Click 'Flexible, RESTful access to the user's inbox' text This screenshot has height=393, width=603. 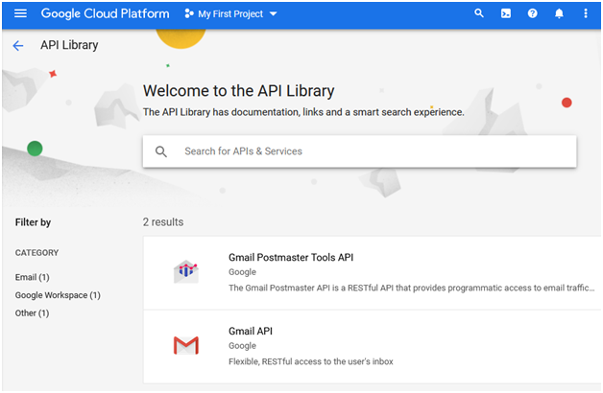pos(311,361)
